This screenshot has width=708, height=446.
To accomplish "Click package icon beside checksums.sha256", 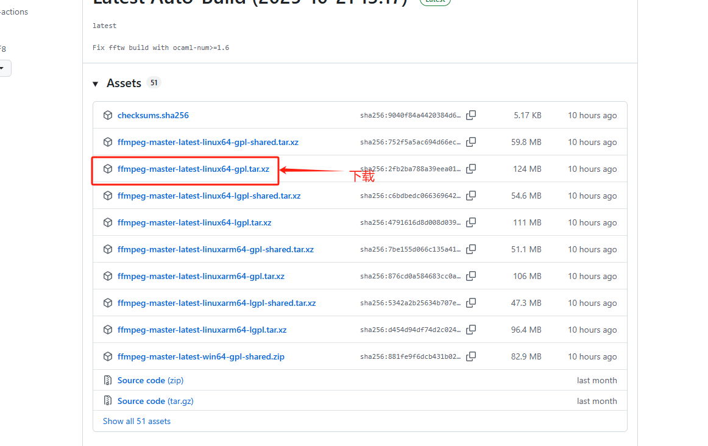I will click(x=107, y=115).
